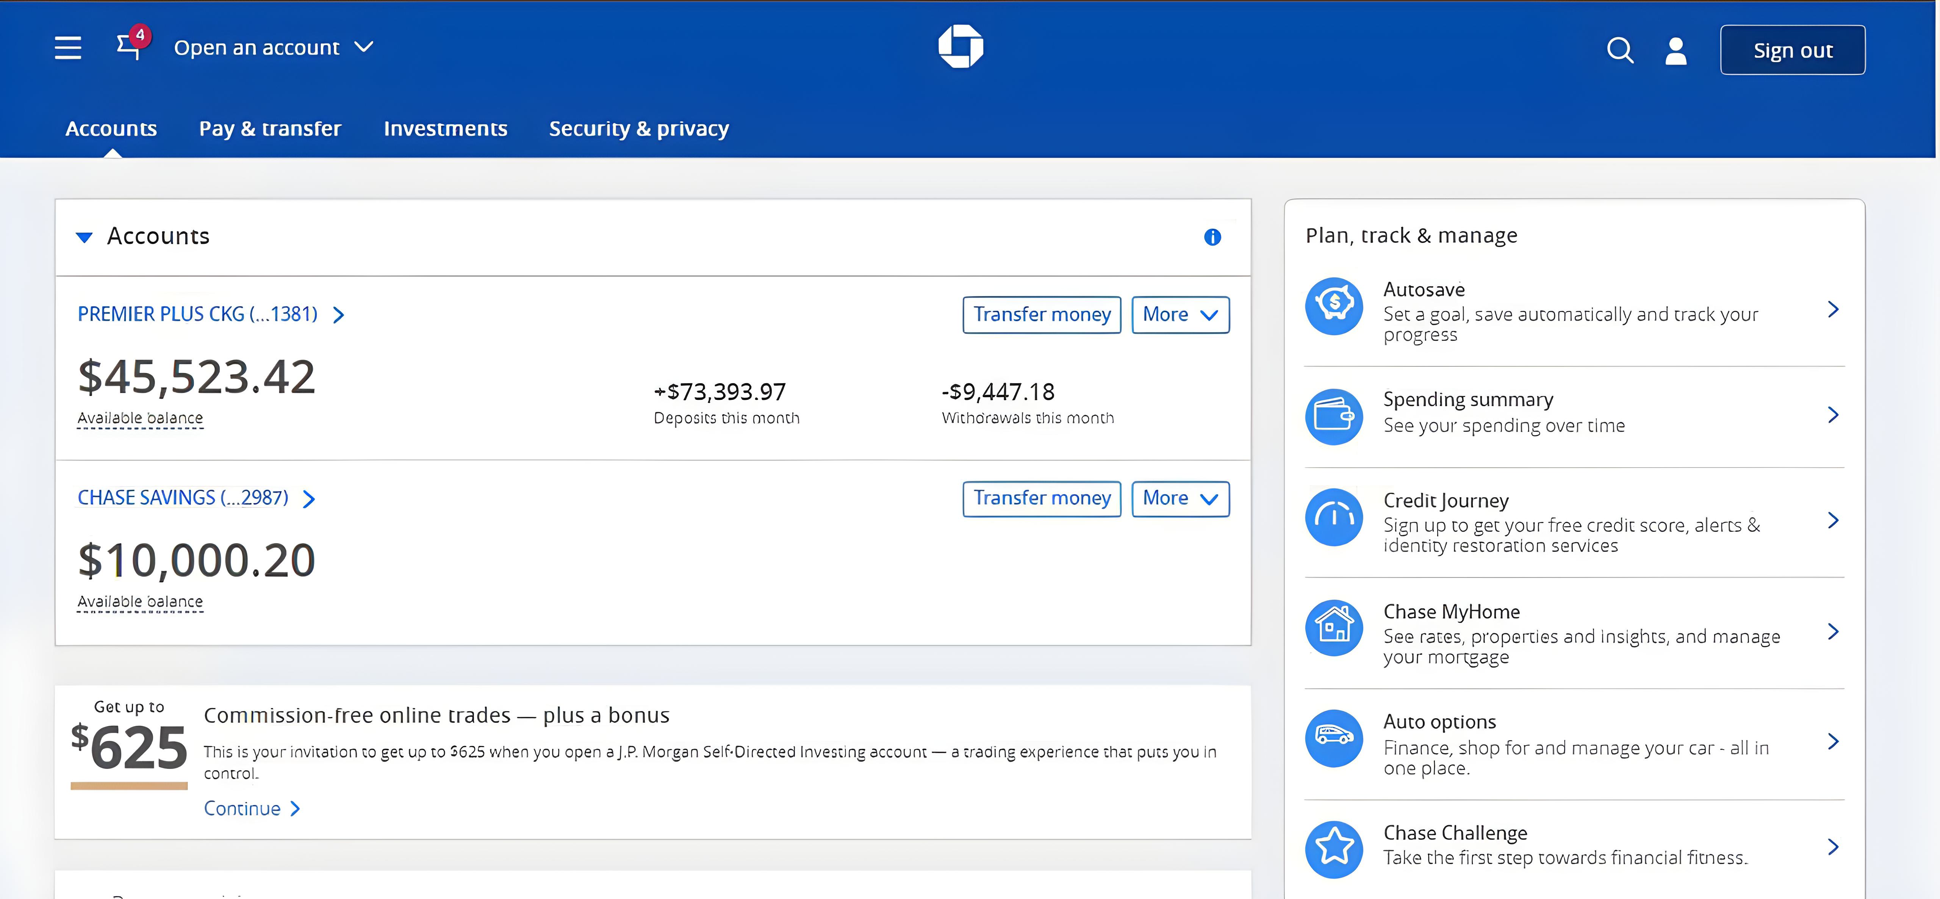The width and height of the screenshot is (1940, 899).
Task: Click Transfer money for Chase Savings
Action: click(1042, 499)
